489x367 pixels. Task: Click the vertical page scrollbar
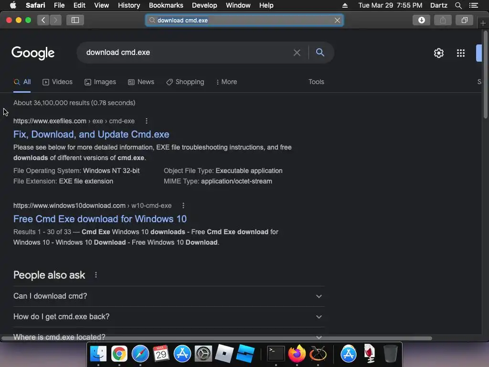485,75
